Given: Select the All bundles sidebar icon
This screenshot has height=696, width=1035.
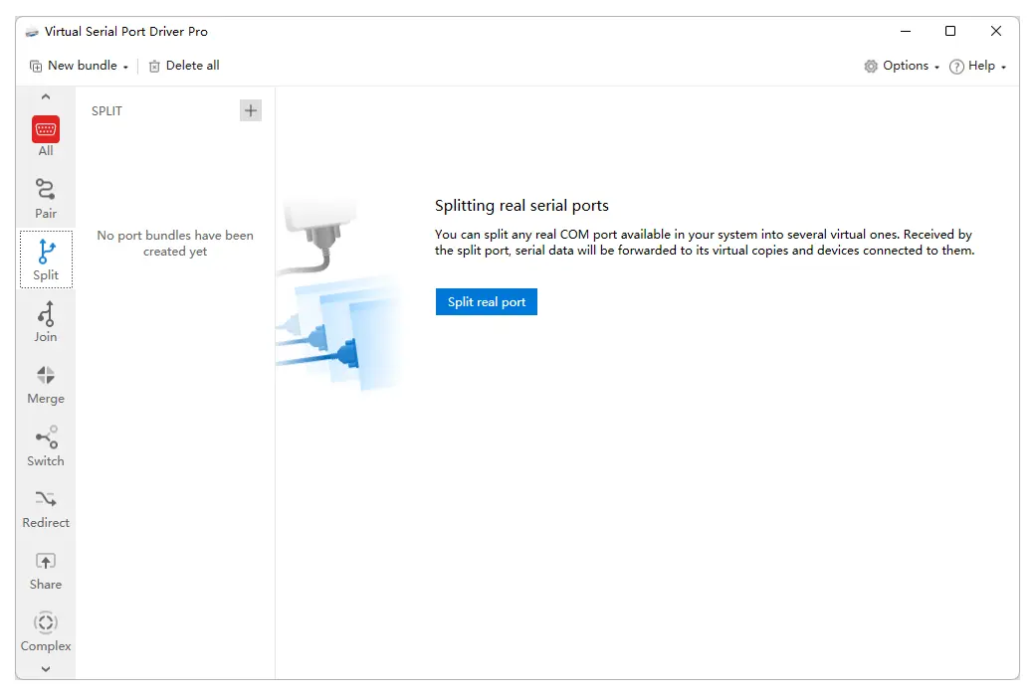Looking at the screenshot, I should [x=46, y=136].
